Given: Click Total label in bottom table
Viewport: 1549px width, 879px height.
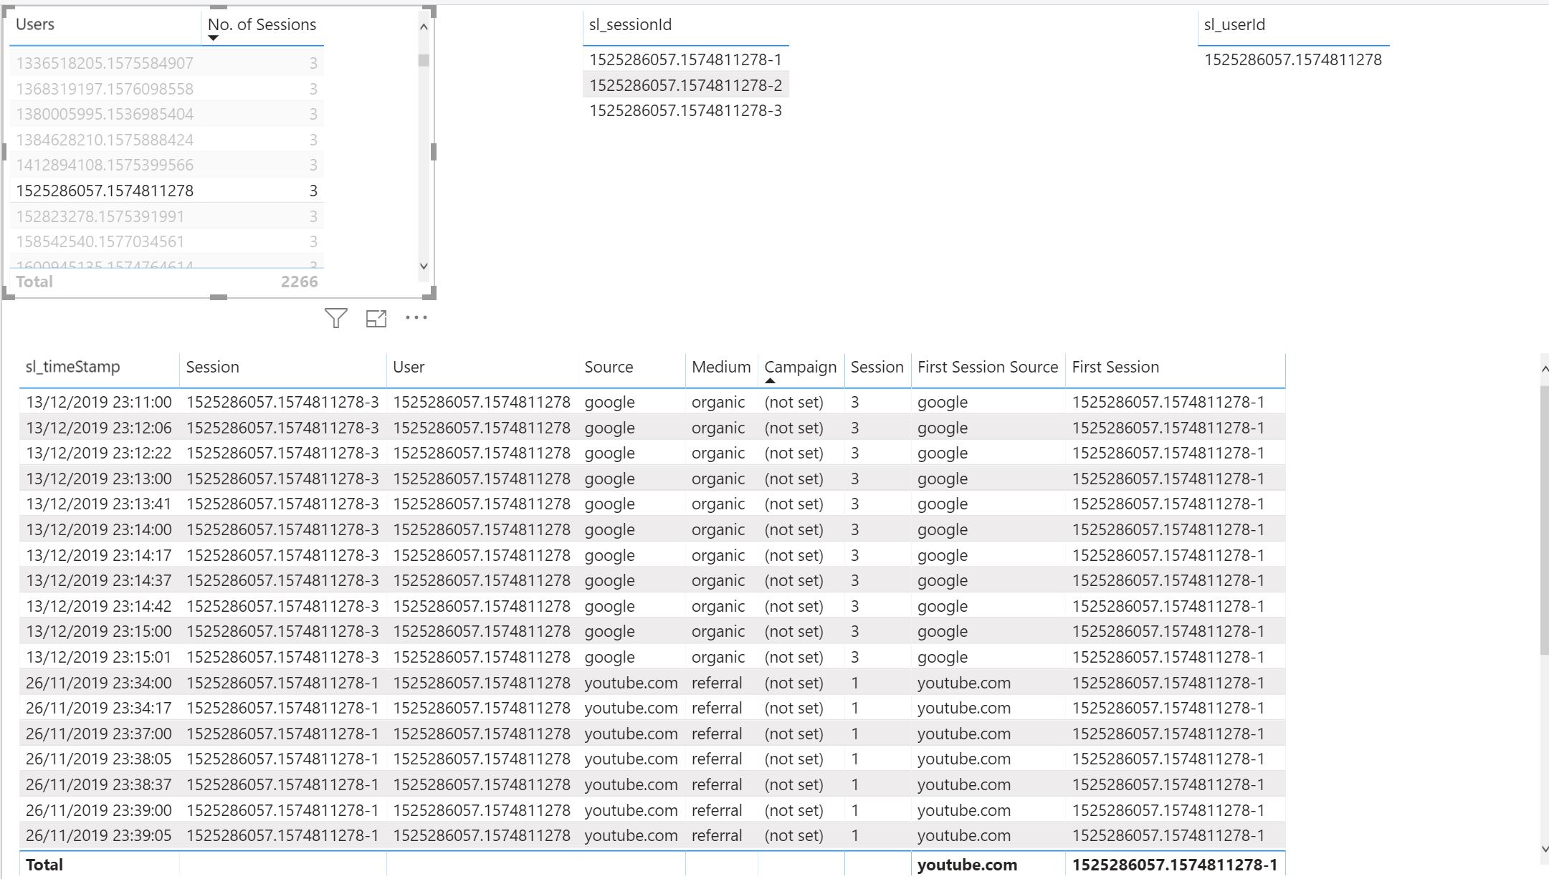Looking at the screenshot, I should (44, 865).
